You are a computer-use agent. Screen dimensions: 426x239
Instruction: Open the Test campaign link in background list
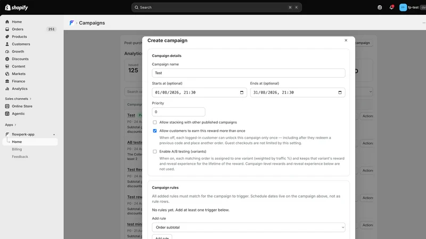131,115
